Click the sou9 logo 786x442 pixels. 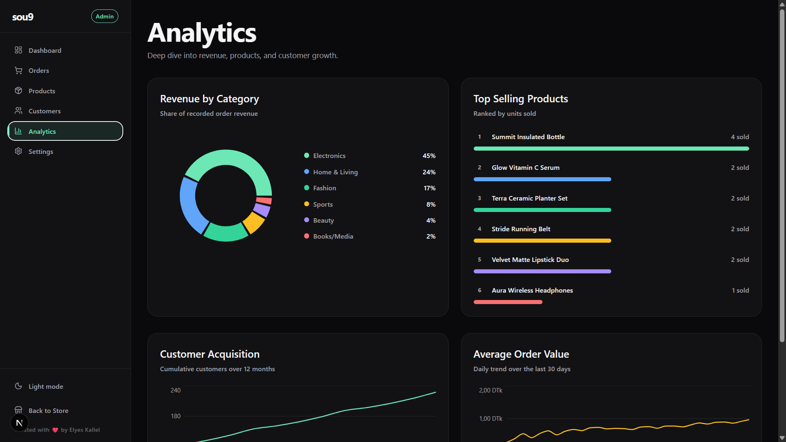coord(23,17)
